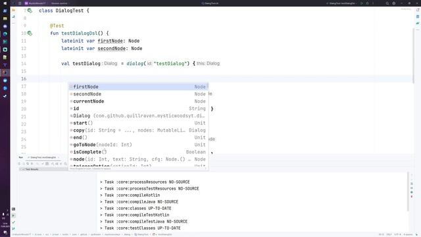Viewport: 421px width, 237px height.
Task: Open the run configuration selector DialogTest.testDialogDsl
Action: point(342,3)
